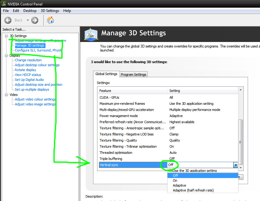Open Change resolution task
This screenshot has width=260, height=201.
click(x=28, y=60)
